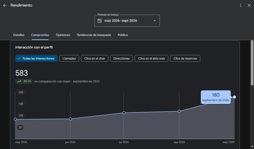Screen dimensions: 254x149
Task: Click the ago 2026 x-axis label
Action: click(179, 142)
